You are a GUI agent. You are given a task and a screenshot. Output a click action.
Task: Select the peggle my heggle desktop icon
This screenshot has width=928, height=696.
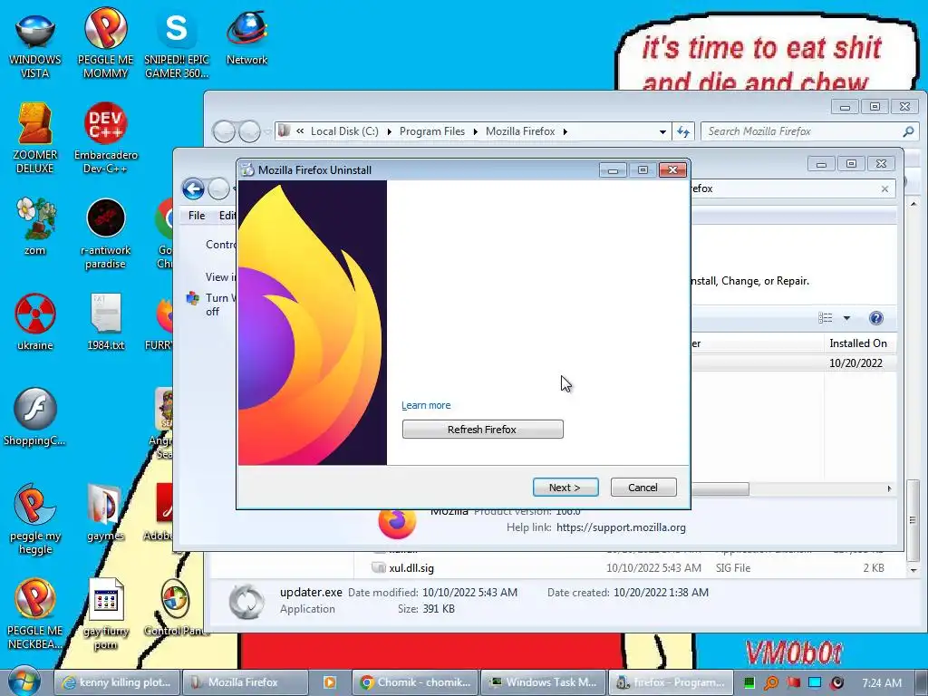(35, 519)
